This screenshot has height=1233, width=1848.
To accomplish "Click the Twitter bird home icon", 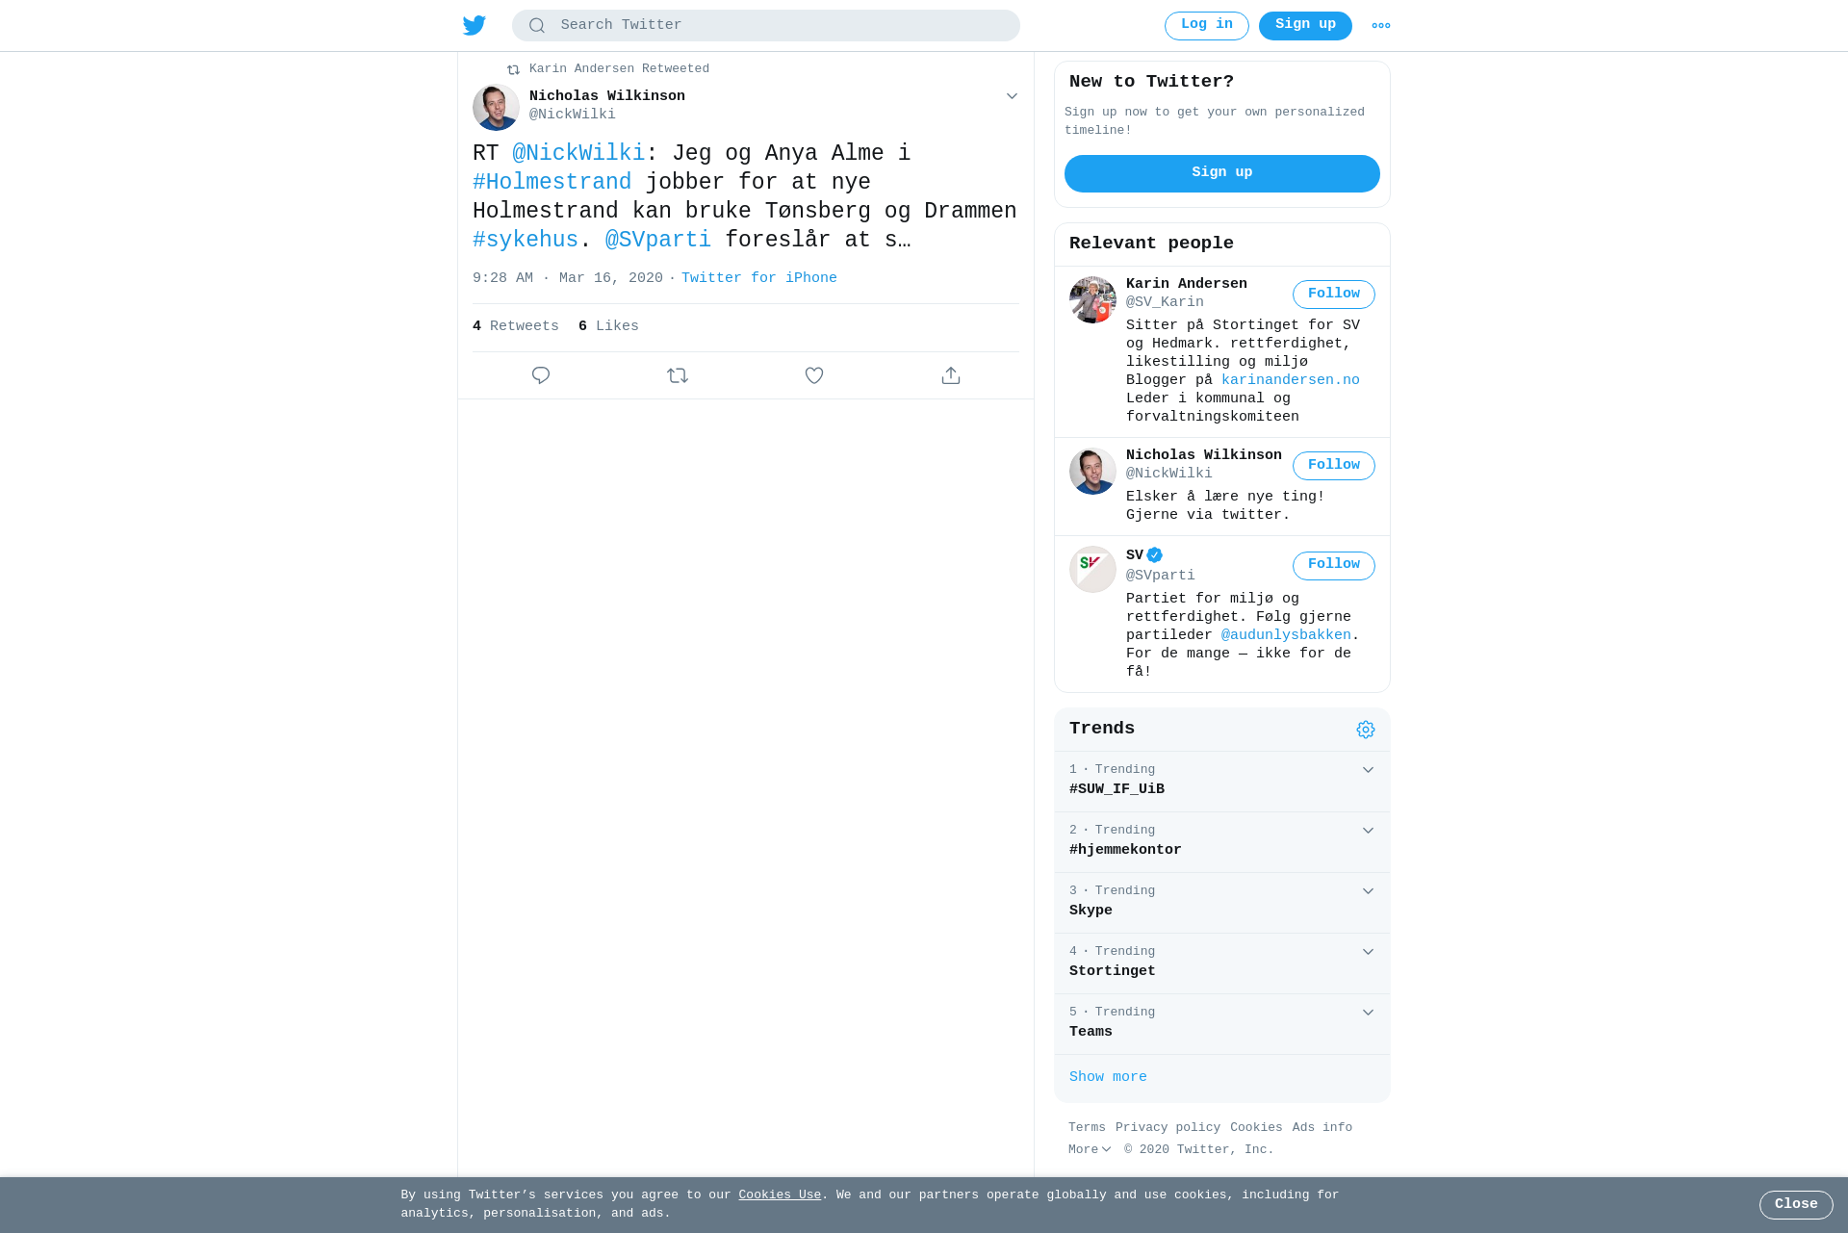I will click(x=475, y=26).
